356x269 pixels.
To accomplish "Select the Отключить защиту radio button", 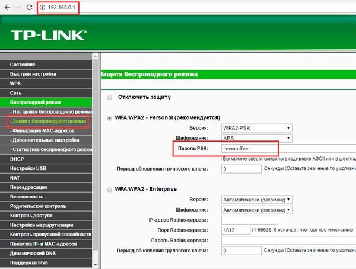I will point(109,97).
